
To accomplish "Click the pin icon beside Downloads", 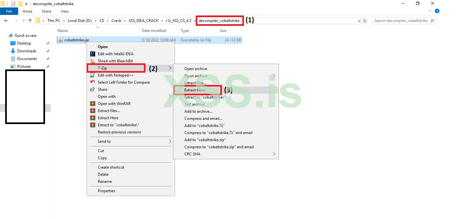I will 48,51.
